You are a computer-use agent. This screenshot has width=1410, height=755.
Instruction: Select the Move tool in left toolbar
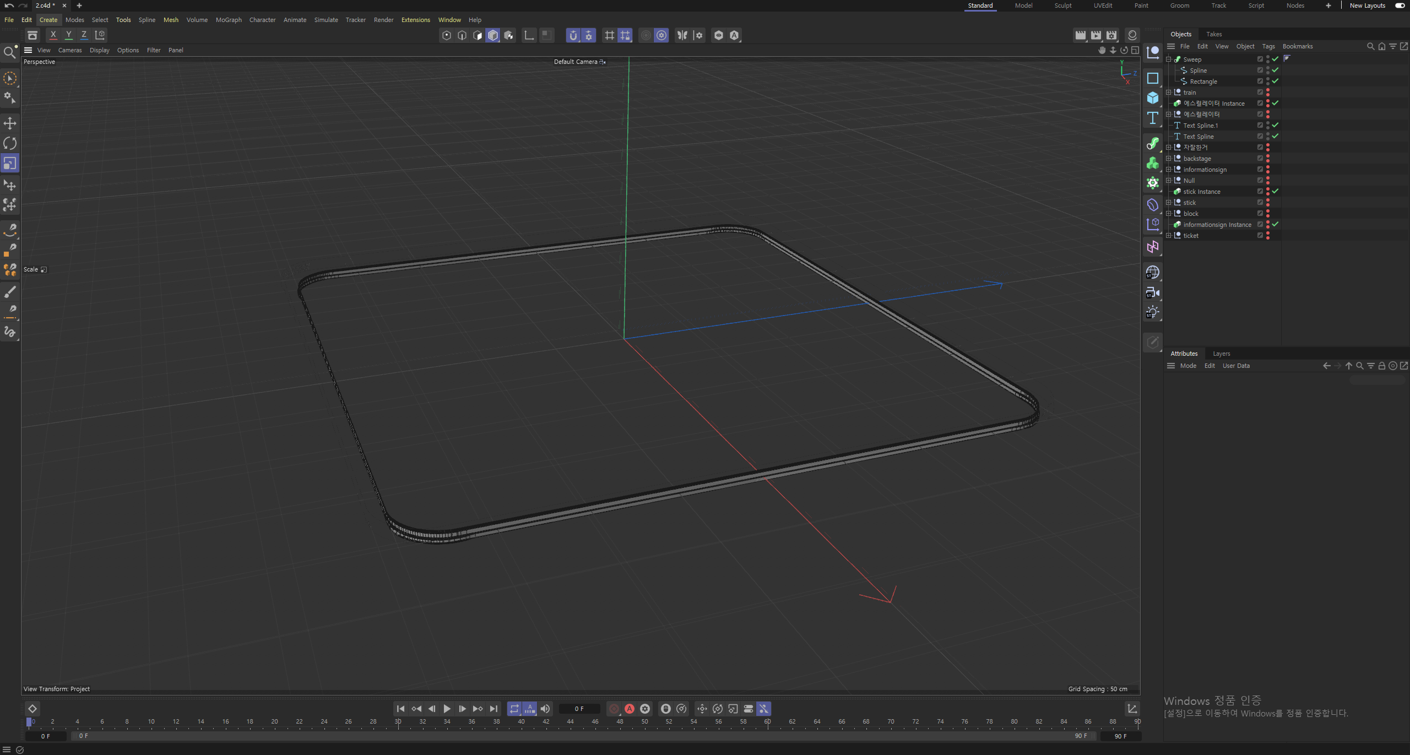click(x=10, y=123)
